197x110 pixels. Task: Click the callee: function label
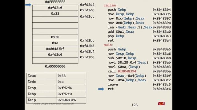pyautogui.click(x=111, y=5)
